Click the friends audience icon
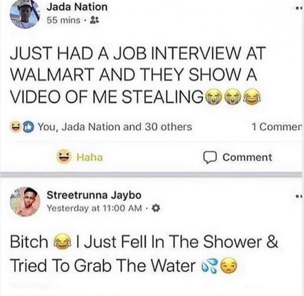The width and height of the screenshot is (304, 296). click(95, 20)
